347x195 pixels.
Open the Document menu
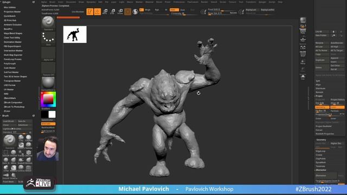click(71, 2)
